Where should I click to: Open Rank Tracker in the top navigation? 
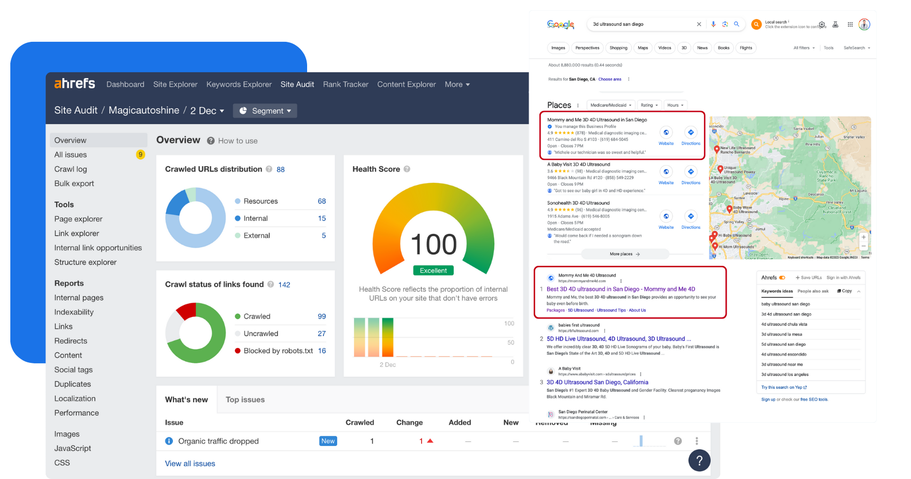pos(346,84)
